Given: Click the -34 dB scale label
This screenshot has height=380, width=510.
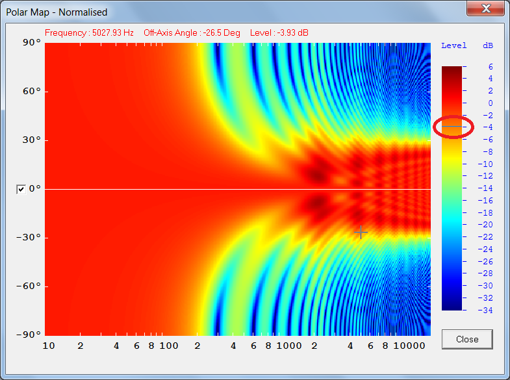Looking at the screenshot, I should point(485,310).
